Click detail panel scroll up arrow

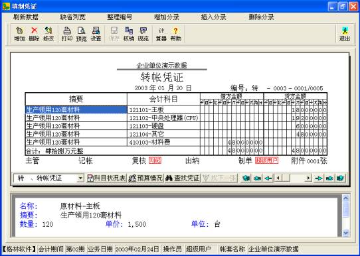pos(346,198)
